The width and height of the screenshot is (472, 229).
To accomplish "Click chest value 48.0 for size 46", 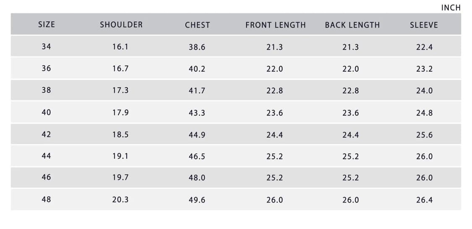I will click(x=197, y=178).
